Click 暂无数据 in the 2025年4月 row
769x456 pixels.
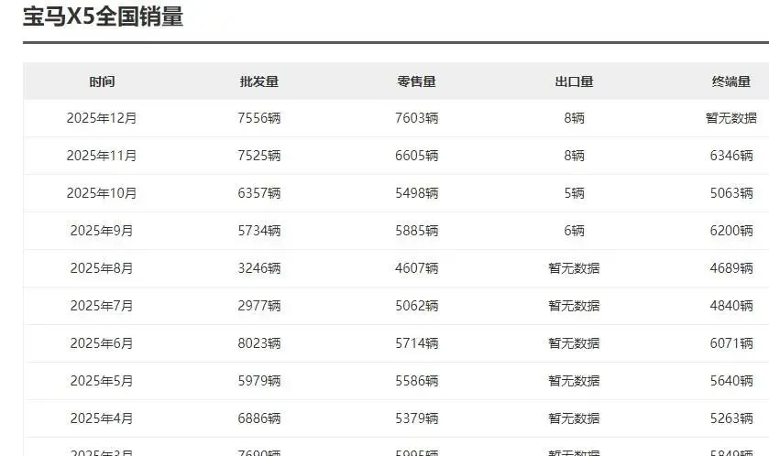point(574,418)
